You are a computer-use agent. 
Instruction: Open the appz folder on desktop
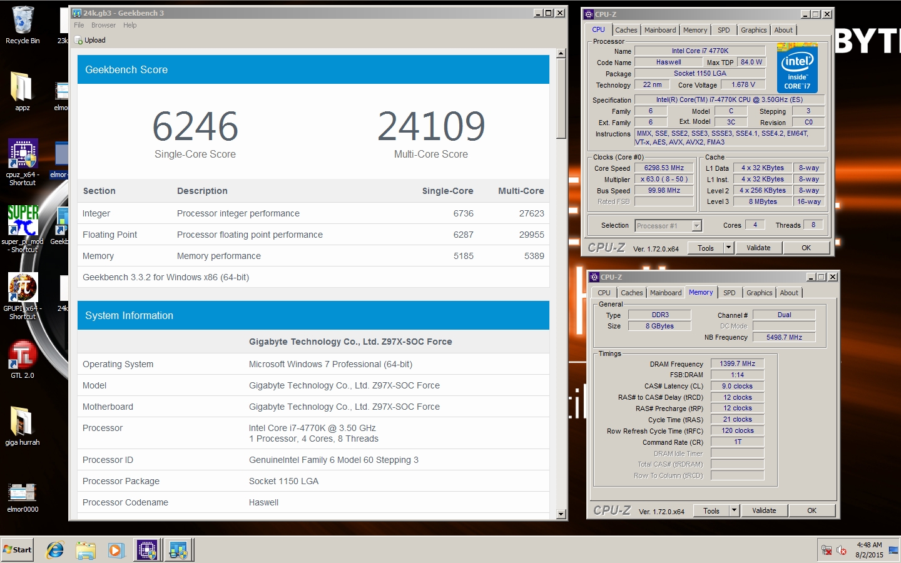(x=22, y=92)
